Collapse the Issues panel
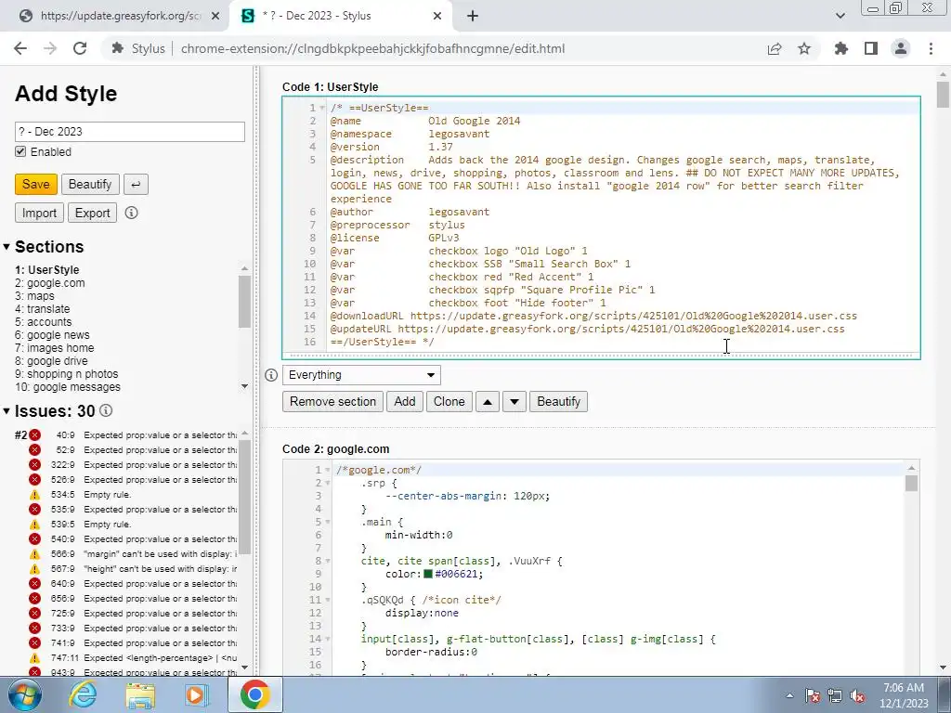 tap(7, 411)
